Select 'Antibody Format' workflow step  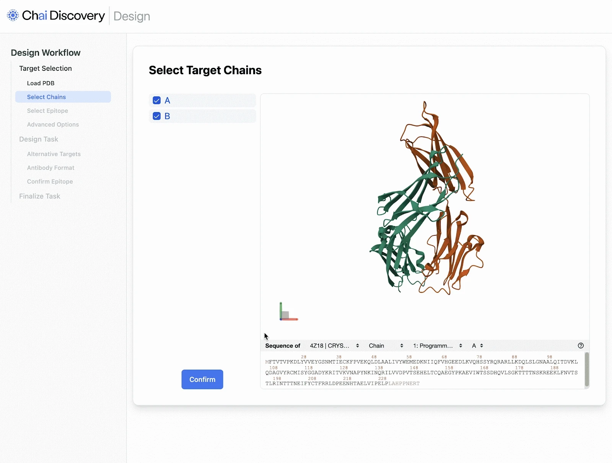(x=50, y=168)
